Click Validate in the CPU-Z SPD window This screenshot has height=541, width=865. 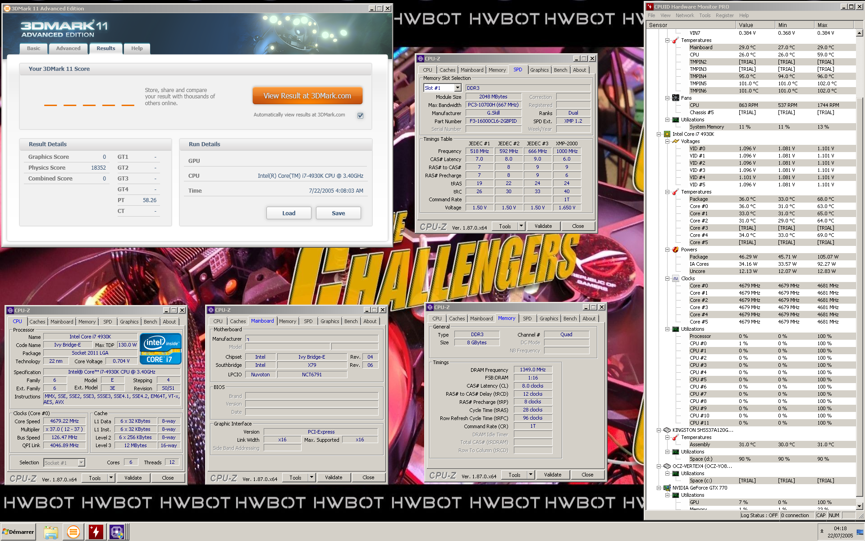tap(543, 226)
